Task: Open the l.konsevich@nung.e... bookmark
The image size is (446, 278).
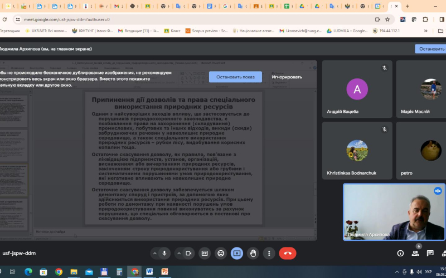Action: pyautogui.click(x=300, y=31)
